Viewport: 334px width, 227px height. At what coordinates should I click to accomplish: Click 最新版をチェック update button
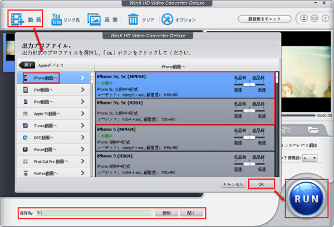pyautogui.click(x=264, y=19)
